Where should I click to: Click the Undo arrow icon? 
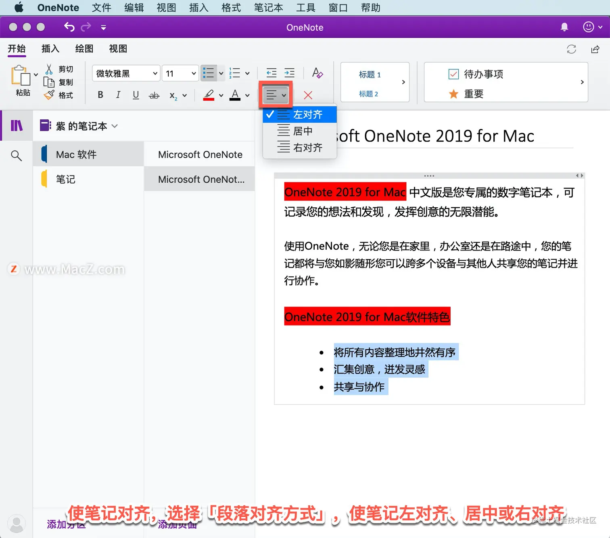pyautogui.click(x=69, y=27)
